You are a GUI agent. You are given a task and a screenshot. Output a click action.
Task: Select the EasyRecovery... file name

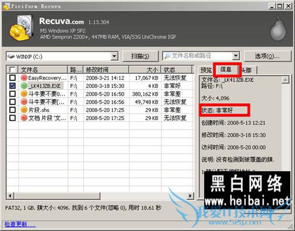coord(48,78)
